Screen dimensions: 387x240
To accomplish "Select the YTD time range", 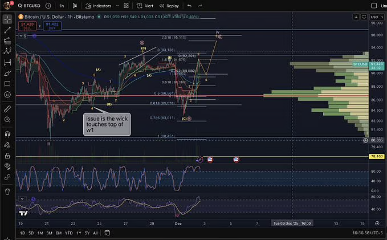I will pos(68,233).
